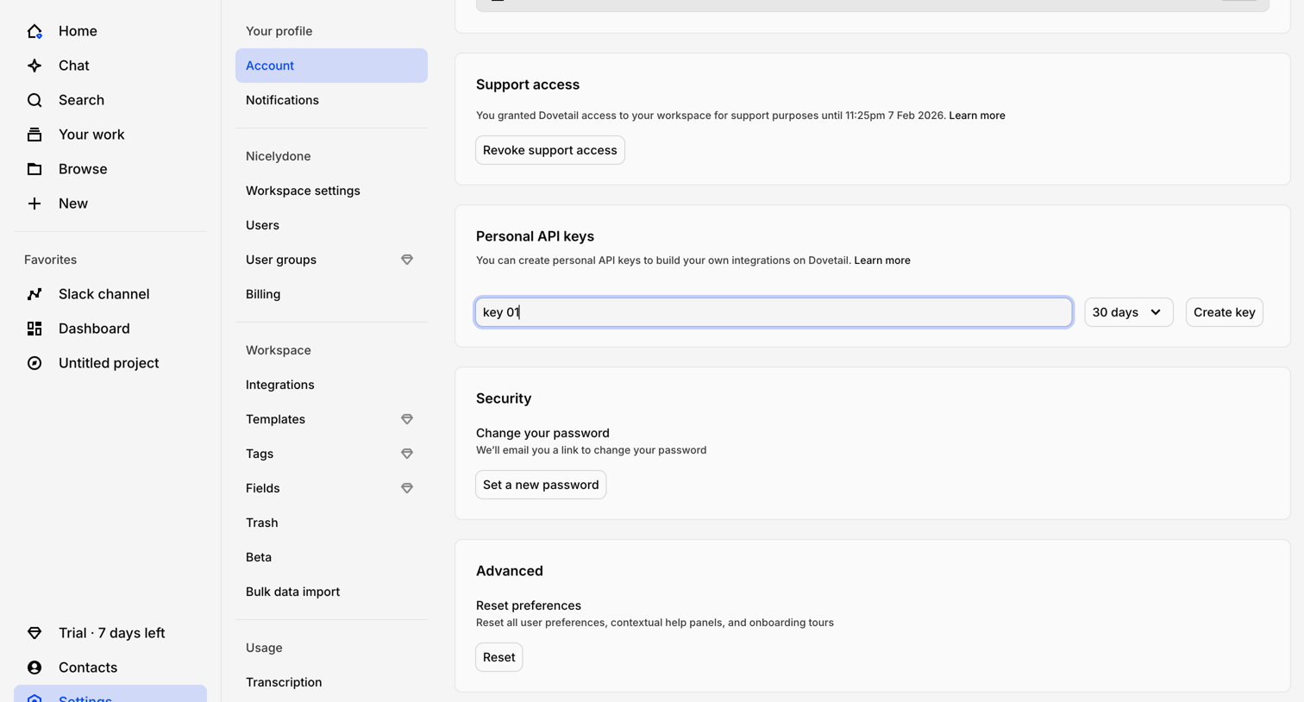1304x702 pixels.
Task: Click the Your work stack icon
Action: [x=34, y=135]
